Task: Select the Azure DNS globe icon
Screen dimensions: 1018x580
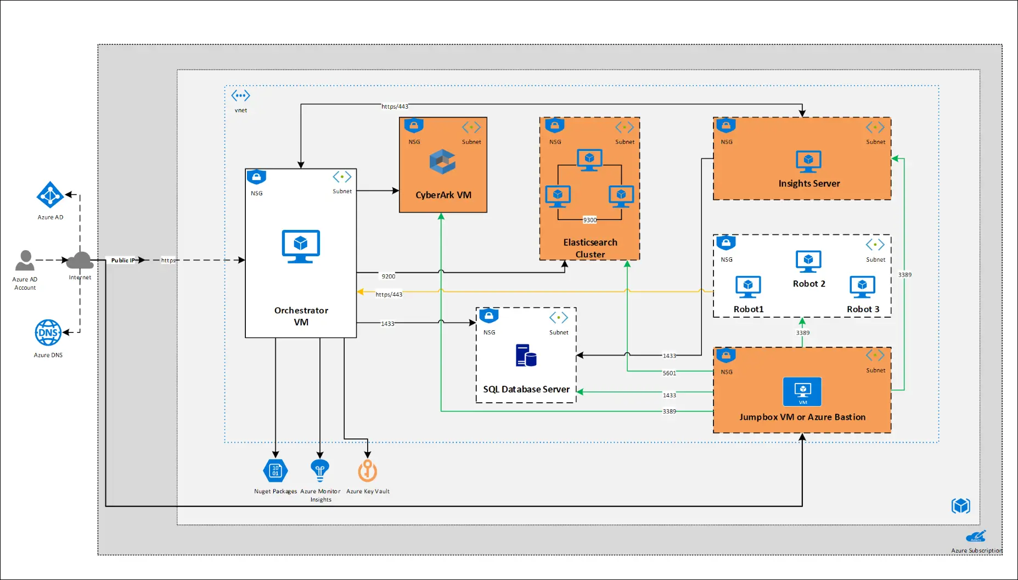Action: click(48, 333)
